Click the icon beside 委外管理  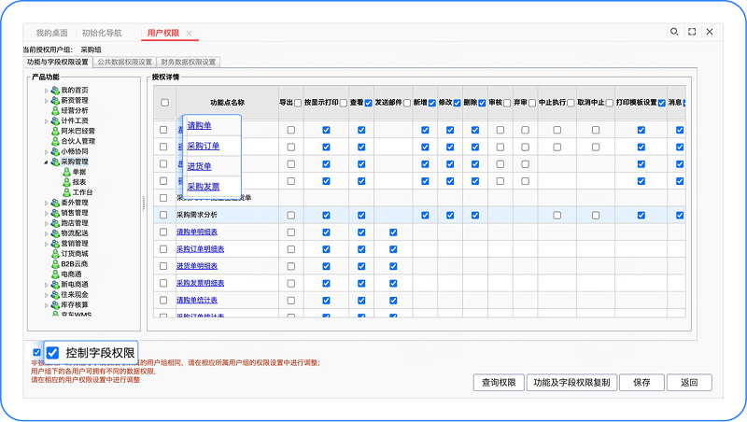55,203
